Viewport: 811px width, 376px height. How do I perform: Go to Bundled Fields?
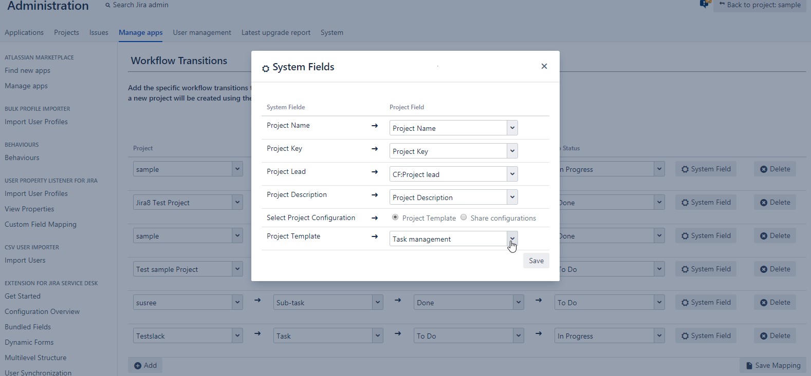pos(28,327)
